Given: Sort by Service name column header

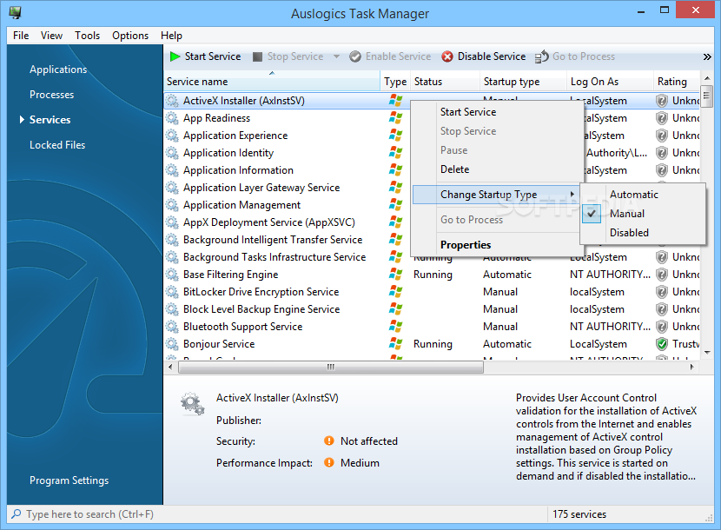Looking at the screenshot, I should click(272, 82).
